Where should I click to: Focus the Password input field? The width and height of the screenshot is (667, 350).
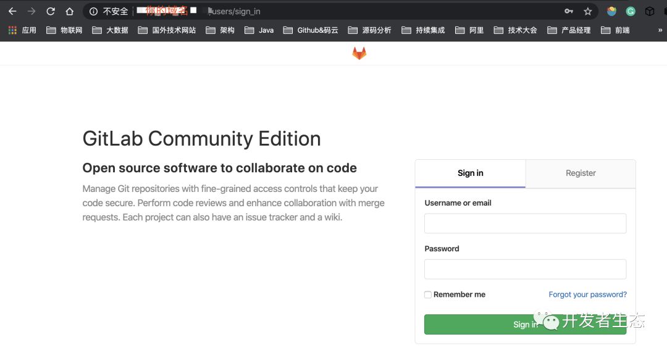point(525,269)
